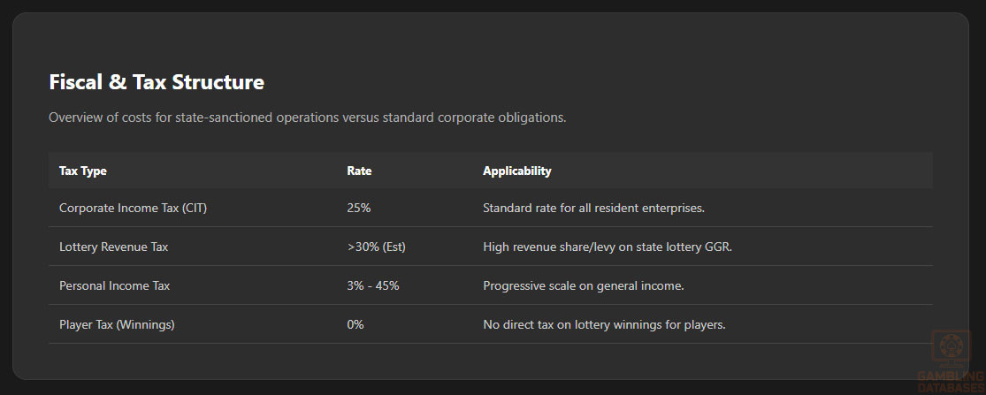The width and height of the screenshot is (986, 395).
Task: Click 'Standard rate for all resident enterprises' text
Action: pos(593,208)
